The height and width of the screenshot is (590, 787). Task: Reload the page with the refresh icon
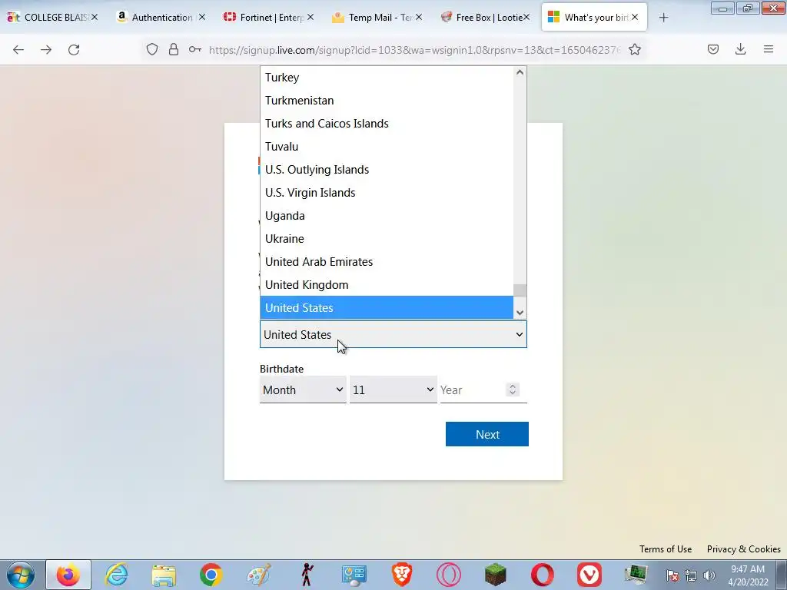[74, 49]
